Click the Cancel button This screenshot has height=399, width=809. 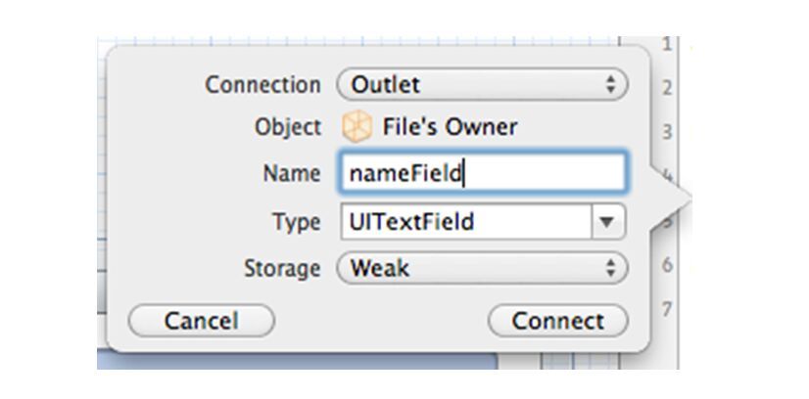201,321
